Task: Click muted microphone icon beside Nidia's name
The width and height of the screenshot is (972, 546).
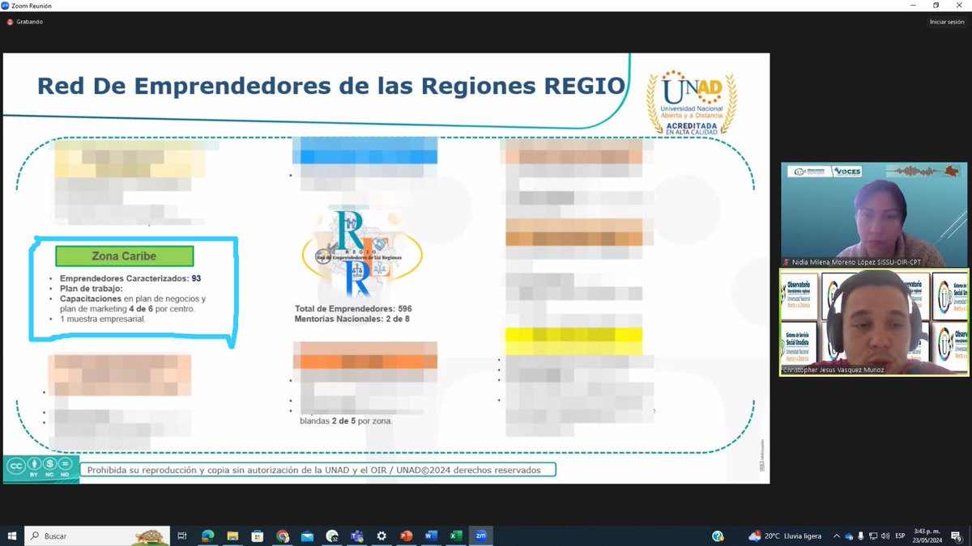Action: click(x=785, y=262)
